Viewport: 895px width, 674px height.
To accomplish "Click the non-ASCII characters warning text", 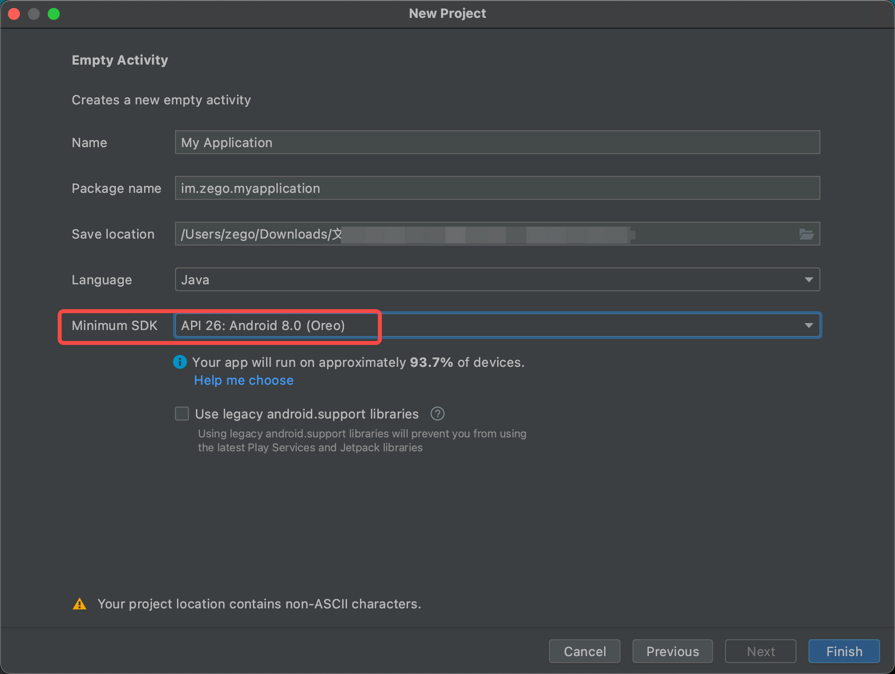I will [x=259, y=604].
